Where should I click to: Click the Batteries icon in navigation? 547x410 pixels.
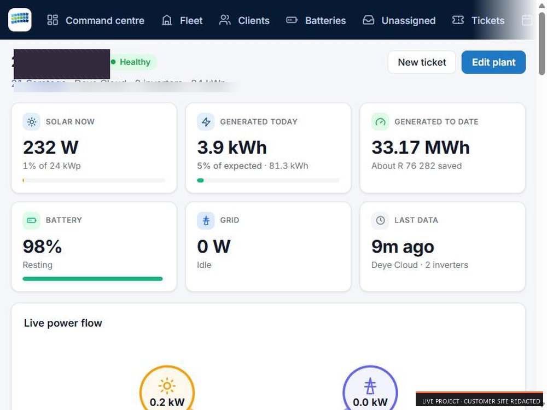(292, 20)
